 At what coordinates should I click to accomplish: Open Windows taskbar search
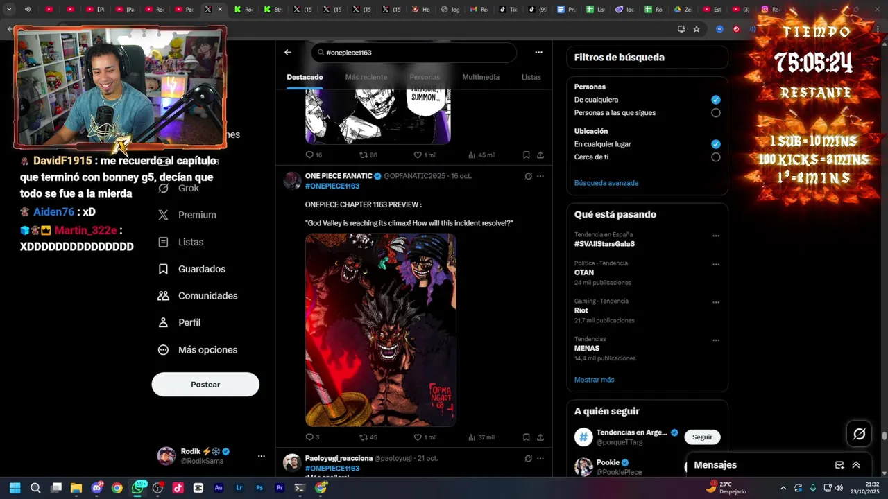[x=35, y=488]
